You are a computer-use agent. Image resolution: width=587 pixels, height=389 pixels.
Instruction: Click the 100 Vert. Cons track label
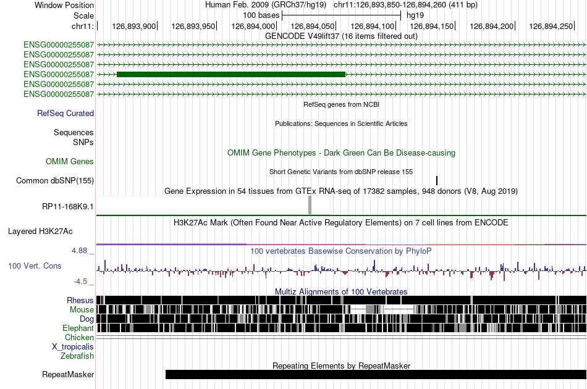click(35, 266)
